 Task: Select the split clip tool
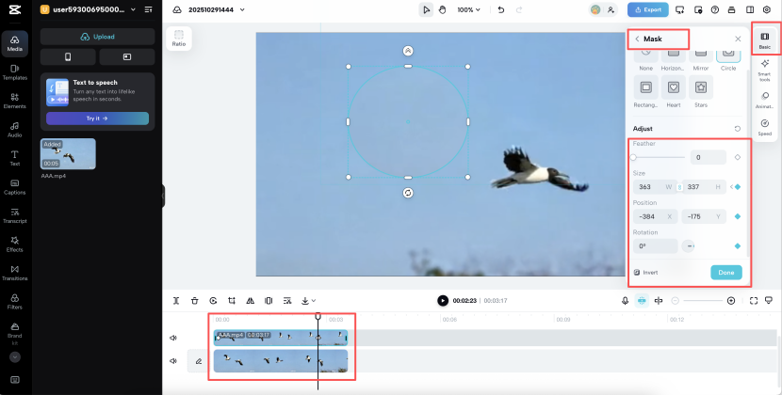point(176,301)
